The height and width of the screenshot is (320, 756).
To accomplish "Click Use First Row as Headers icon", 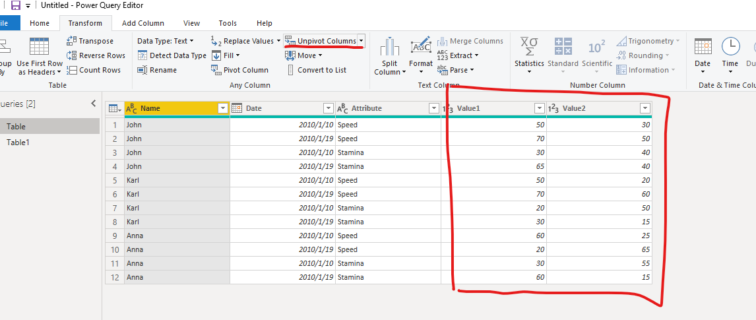I will pos(40,47).
